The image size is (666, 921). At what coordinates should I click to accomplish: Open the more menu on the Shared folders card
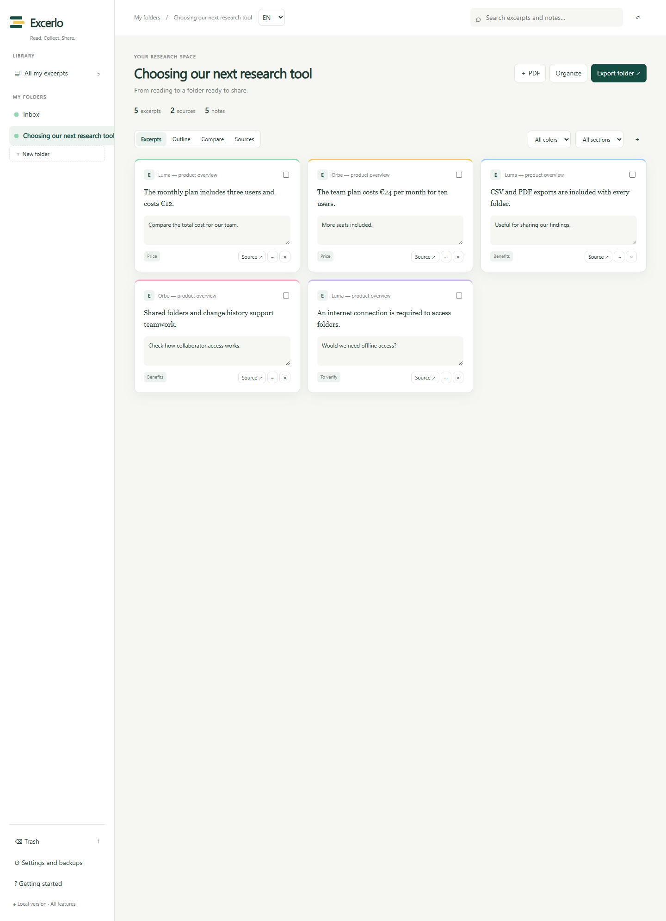(x=273, y=378)
